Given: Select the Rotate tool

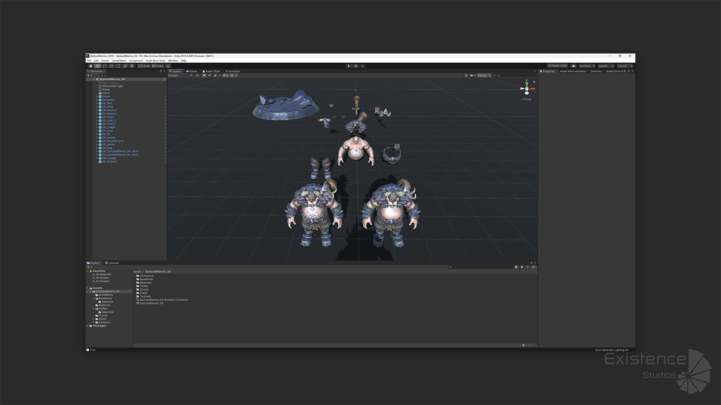Looking at the screenshot, I should [x=104, y=66].
